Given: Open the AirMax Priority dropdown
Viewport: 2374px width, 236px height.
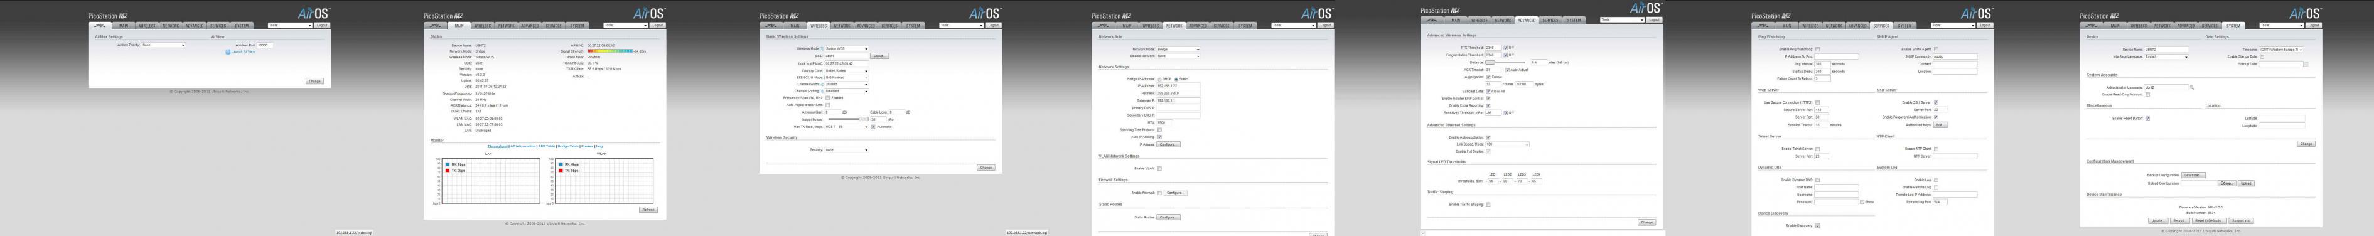Looking at the screenshot, I should click(x=163, y=45).
